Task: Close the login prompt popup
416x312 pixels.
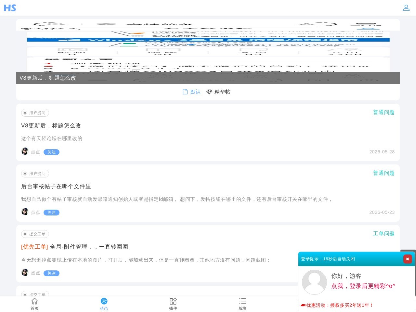Action: 408,259
